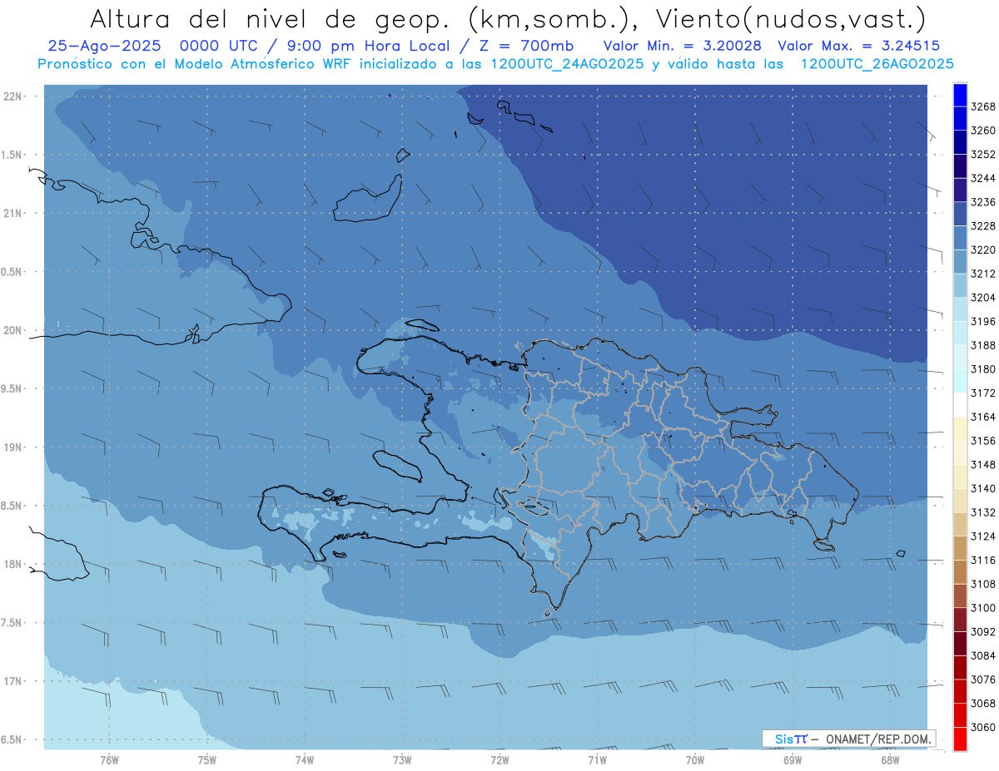Click the '19N' latitude label
The height and width of the screenshot is (771, 999).
[x=14, y=447]
